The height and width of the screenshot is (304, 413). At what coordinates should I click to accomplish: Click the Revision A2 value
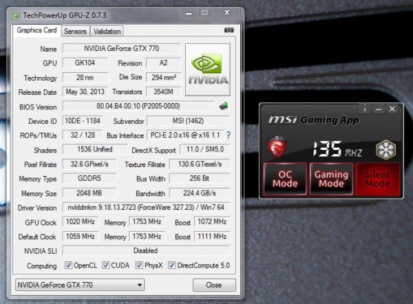pos(164,63)
